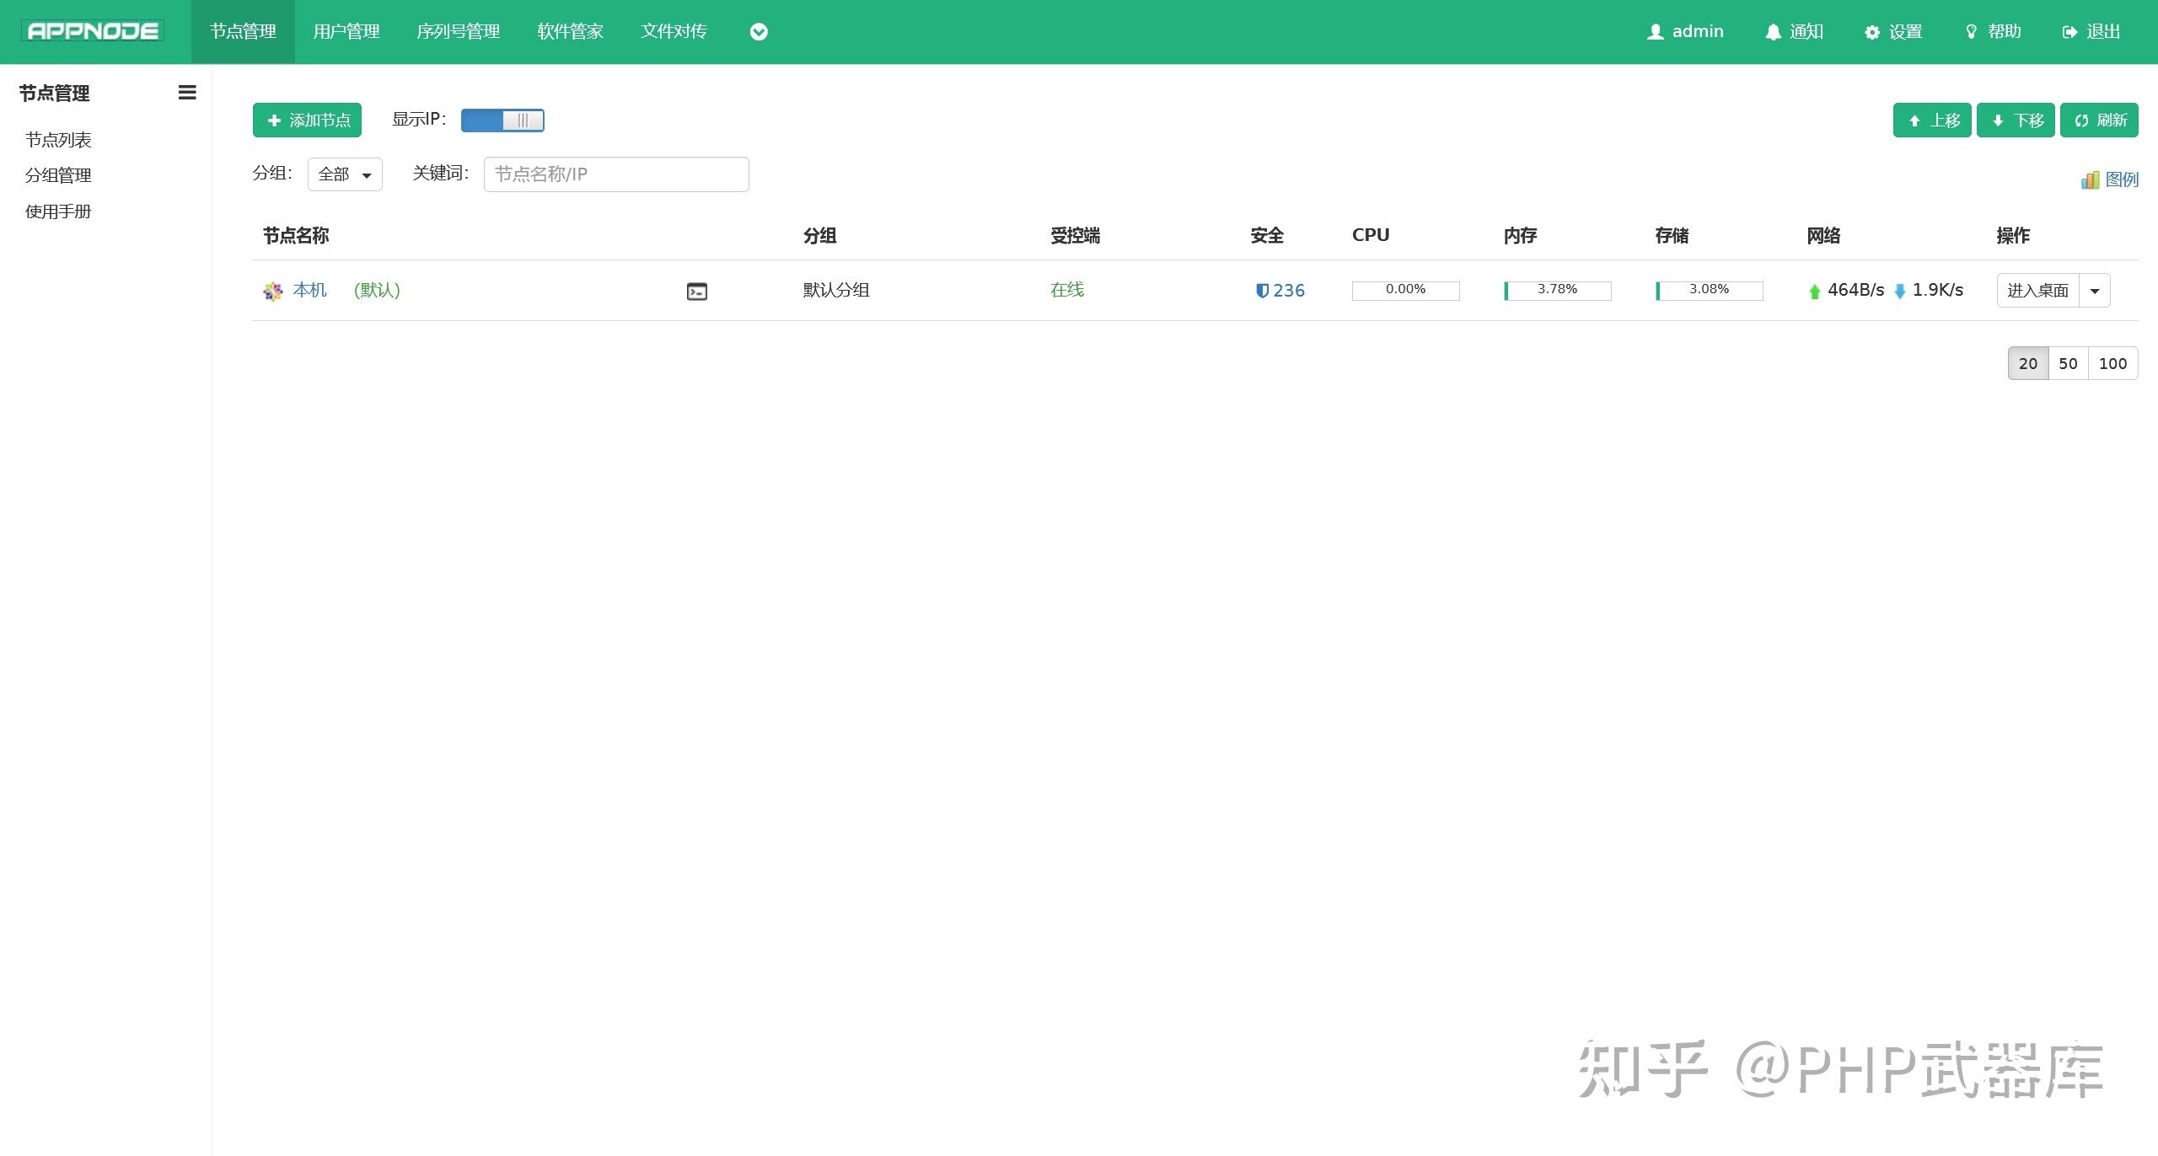Open the 分组 filter dropdown showing 全部
Image resolution: width=2158 pixels, height=1156 pixels.
344,174
